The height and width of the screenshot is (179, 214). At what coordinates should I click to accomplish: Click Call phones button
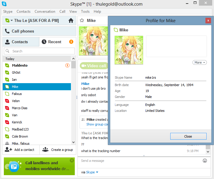tap(39, 31)
